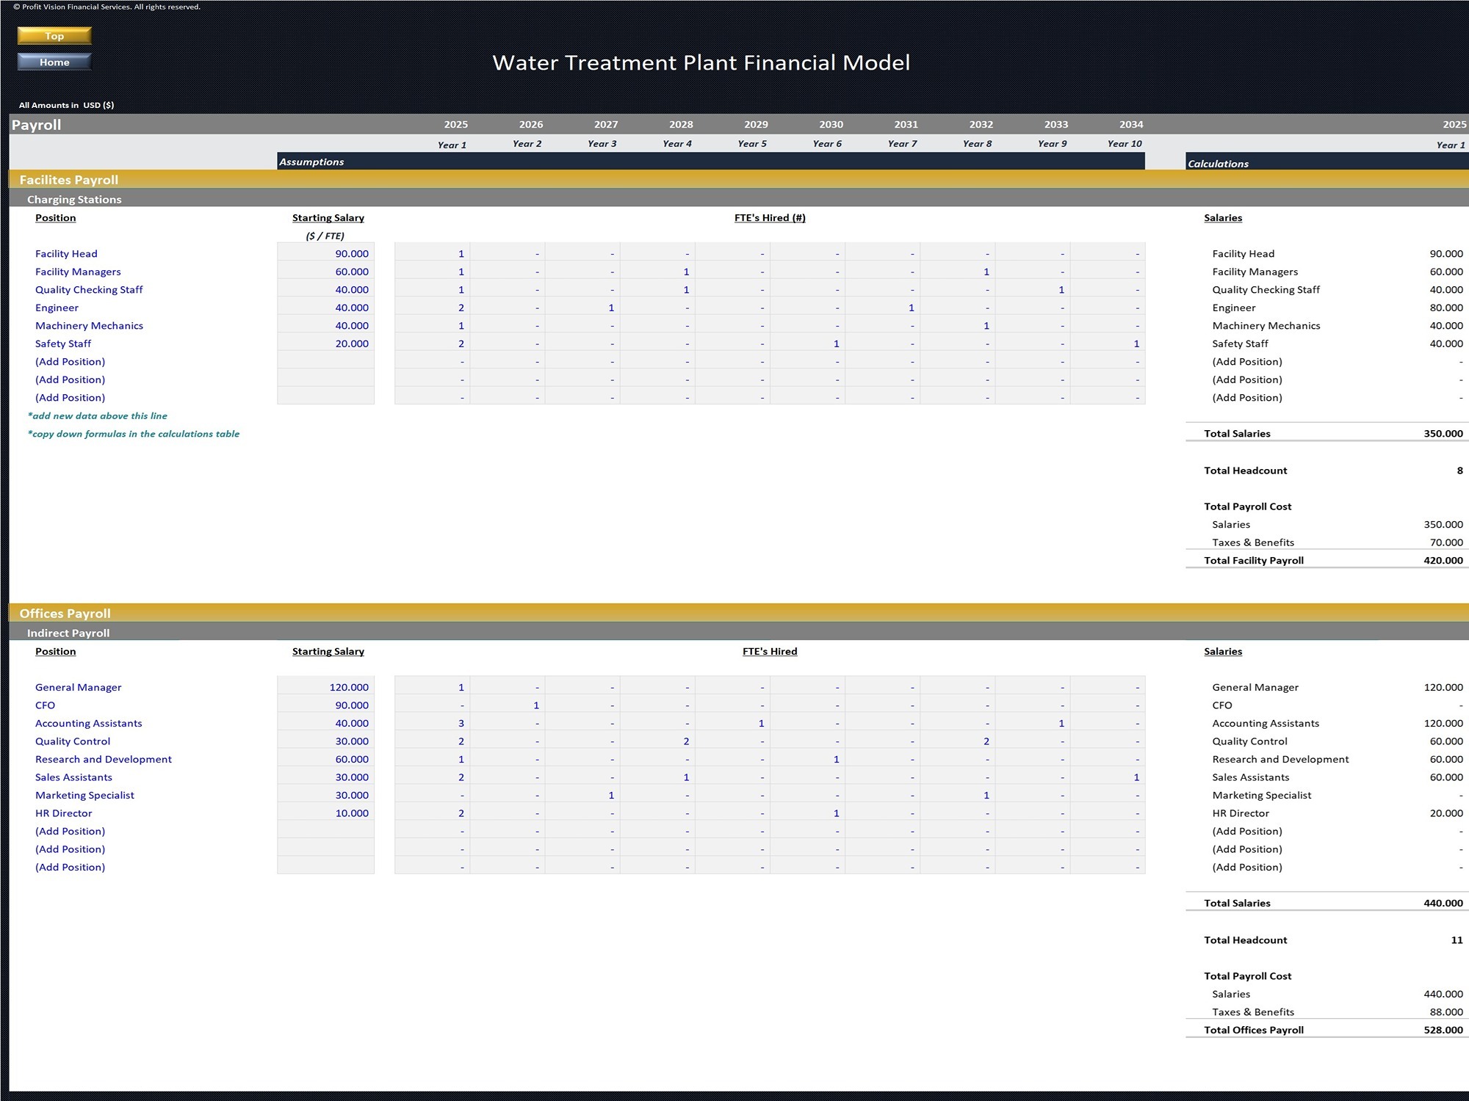1469x1101 pixels.
Task: Click facilities Taxes & Benefits 70.000 value
Action: [x=1446, y=542]
